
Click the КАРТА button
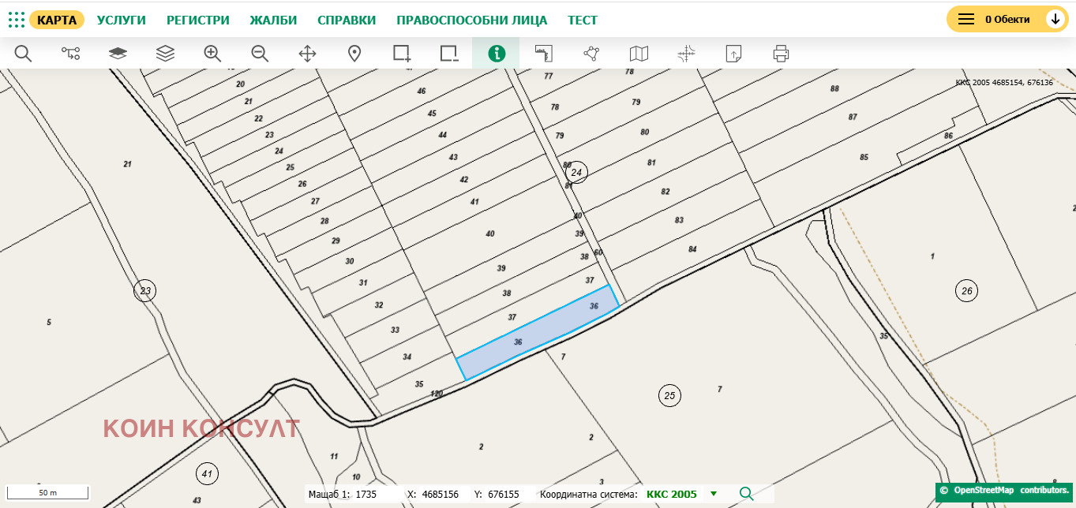[x=55, y=19]
